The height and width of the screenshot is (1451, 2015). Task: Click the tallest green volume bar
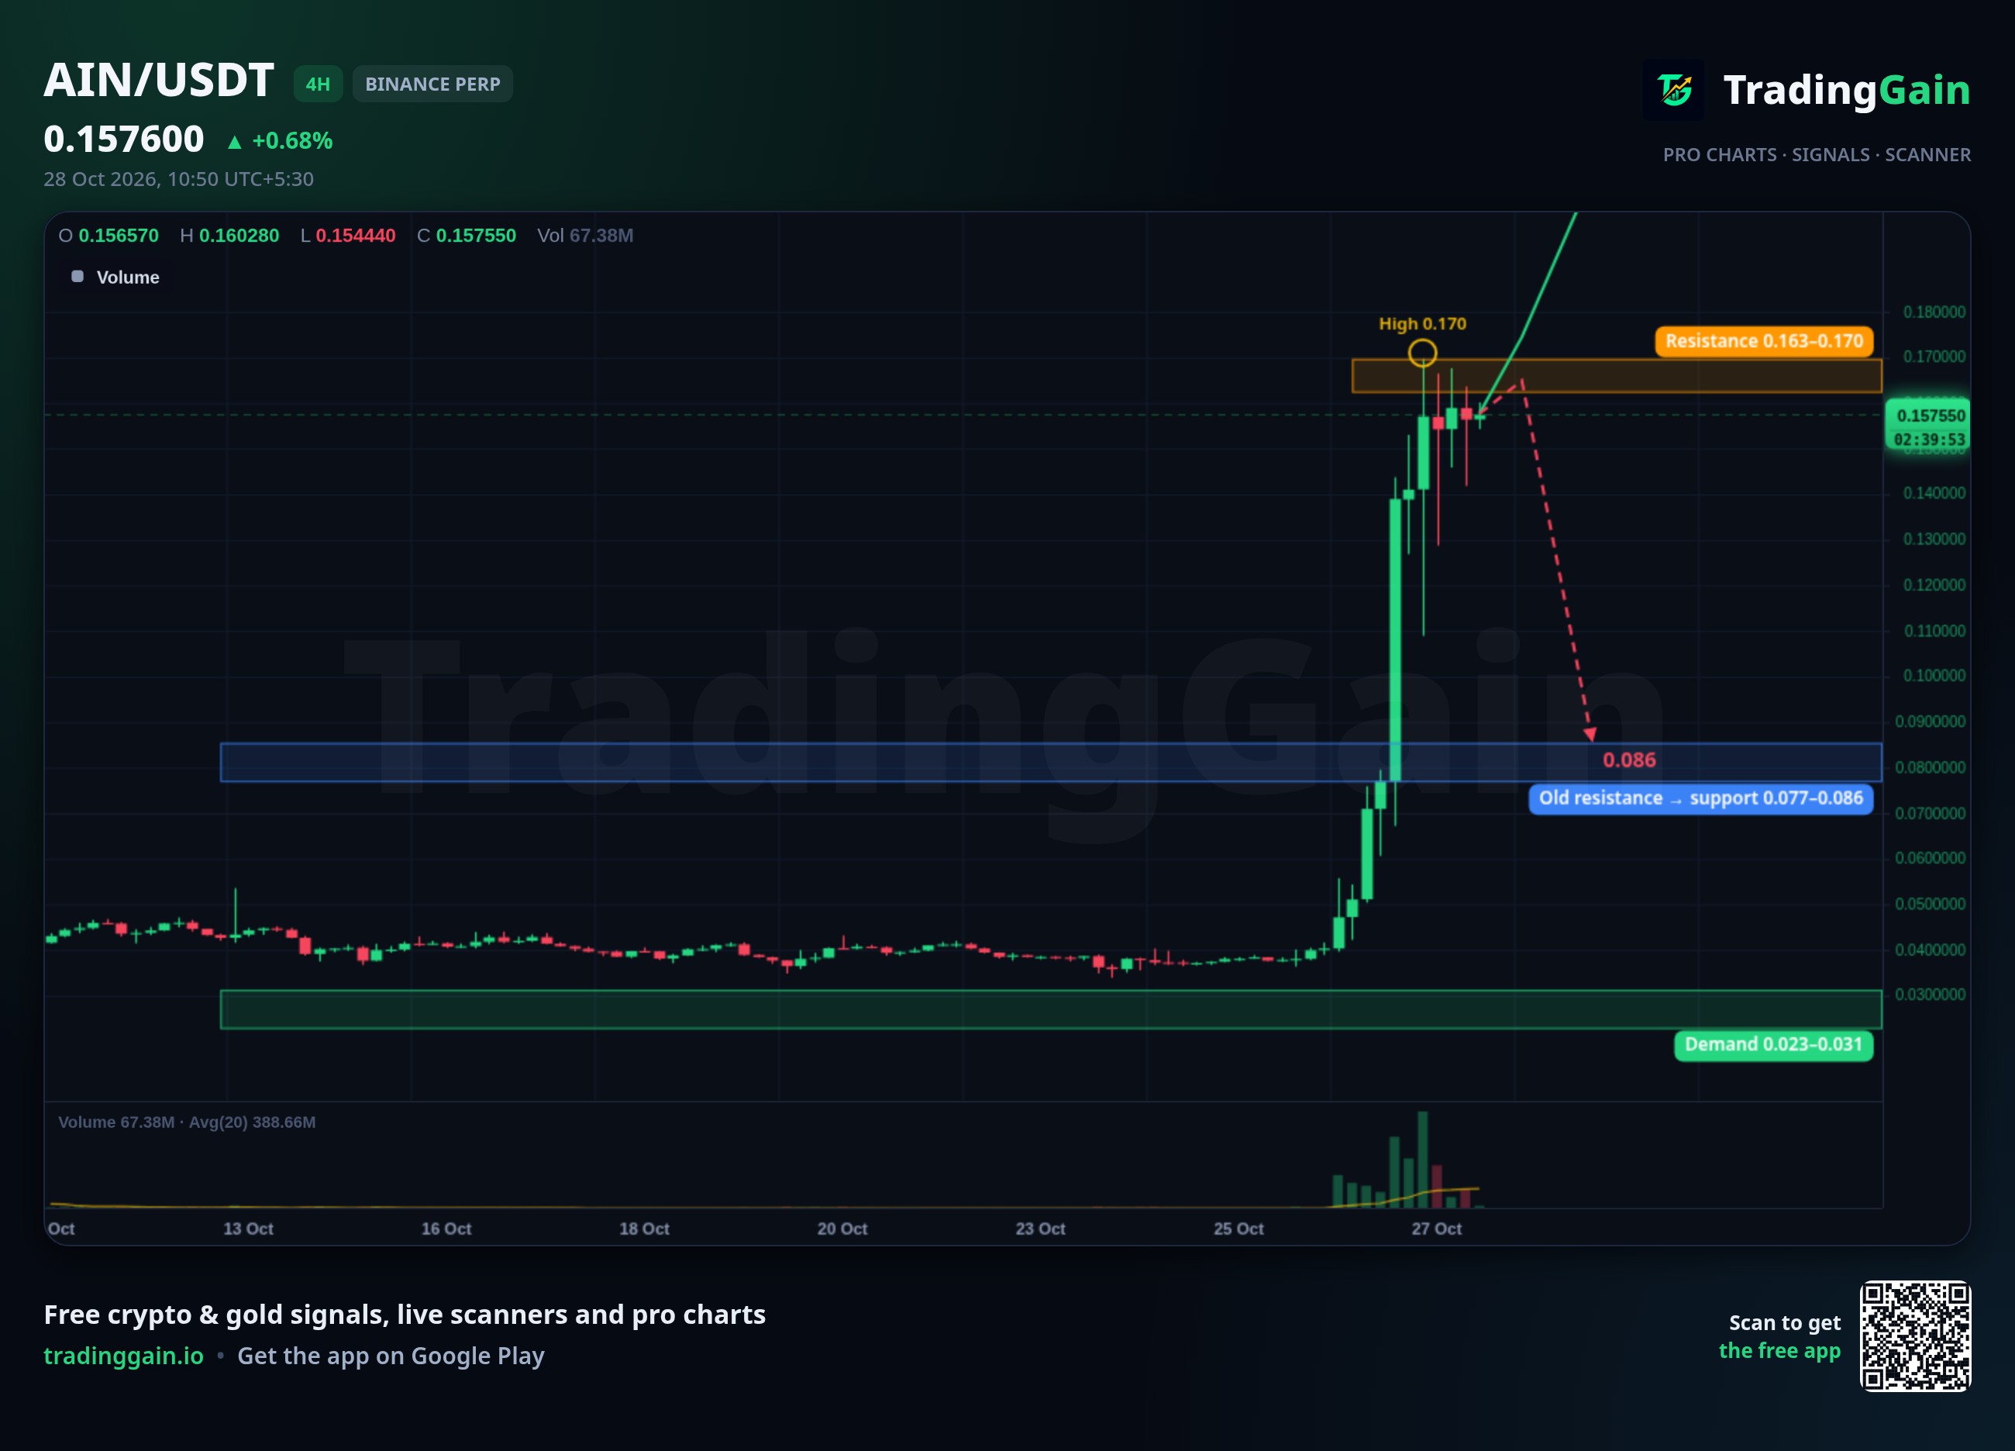point(1422,1159)
